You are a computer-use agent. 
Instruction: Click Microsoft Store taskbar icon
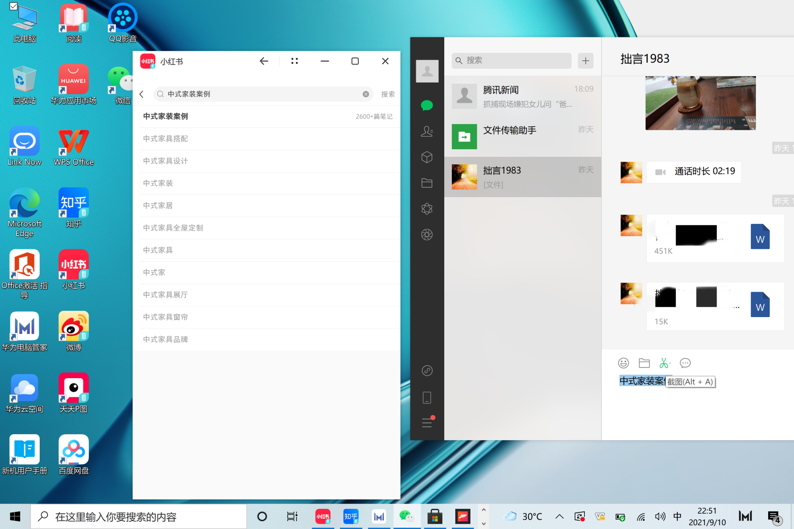[x=435, y=516]
